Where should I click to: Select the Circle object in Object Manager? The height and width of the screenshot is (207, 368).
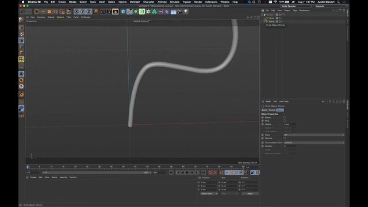(x=271, y=18)
